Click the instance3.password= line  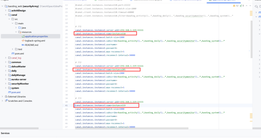[x=96, y=120]
